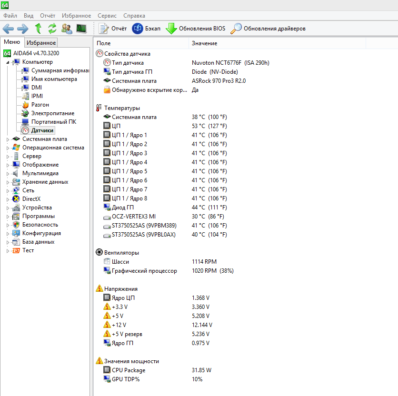Expand the Операционная система node
Screen dimensions: 398x396
(x=8, y=148)
